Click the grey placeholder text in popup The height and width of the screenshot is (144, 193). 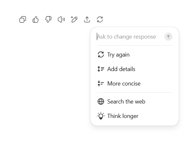tap(126, 37)
